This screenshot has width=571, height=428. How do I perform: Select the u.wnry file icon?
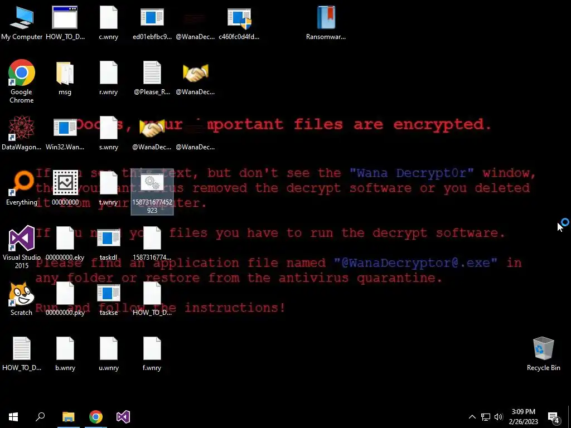coord(109,354)
